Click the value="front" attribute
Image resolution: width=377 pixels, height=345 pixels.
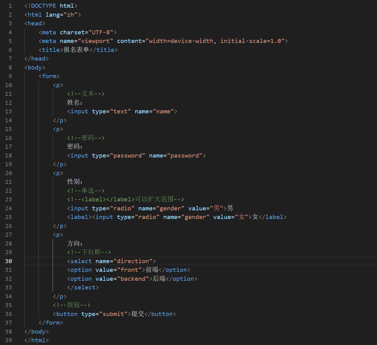[x=119, y=270]
